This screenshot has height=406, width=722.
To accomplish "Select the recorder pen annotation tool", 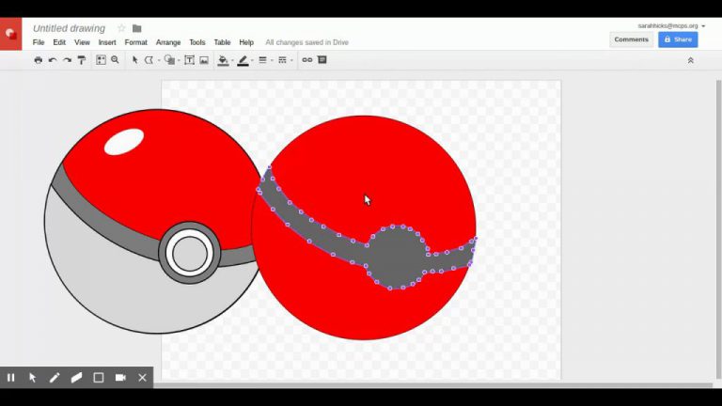I will click(x=55, y=378).
